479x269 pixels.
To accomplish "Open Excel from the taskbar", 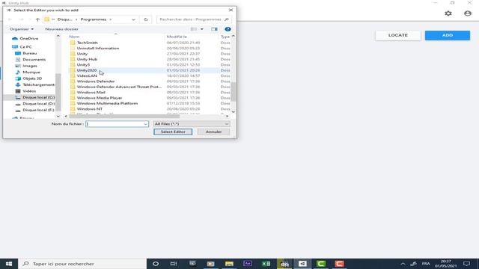I will point(266,264).
